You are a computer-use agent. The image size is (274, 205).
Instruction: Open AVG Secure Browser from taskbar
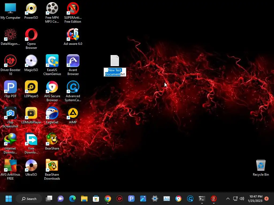coord(178,199)
